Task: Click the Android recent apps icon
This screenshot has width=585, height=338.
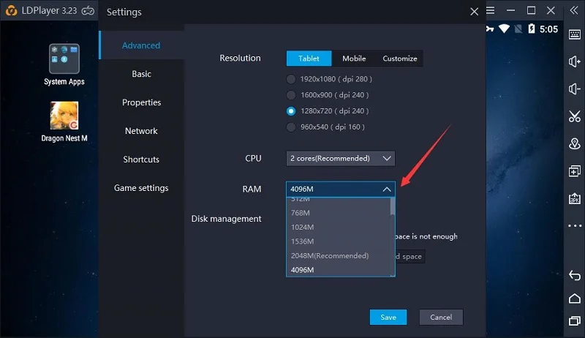Action: click(x=575, y=321)
